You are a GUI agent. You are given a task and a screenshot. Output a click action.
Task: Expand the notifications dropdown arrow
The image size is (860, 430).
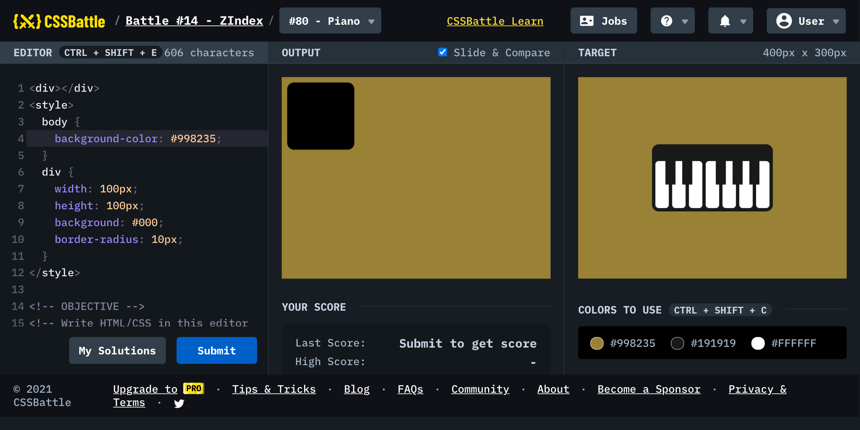click(743, 21)
